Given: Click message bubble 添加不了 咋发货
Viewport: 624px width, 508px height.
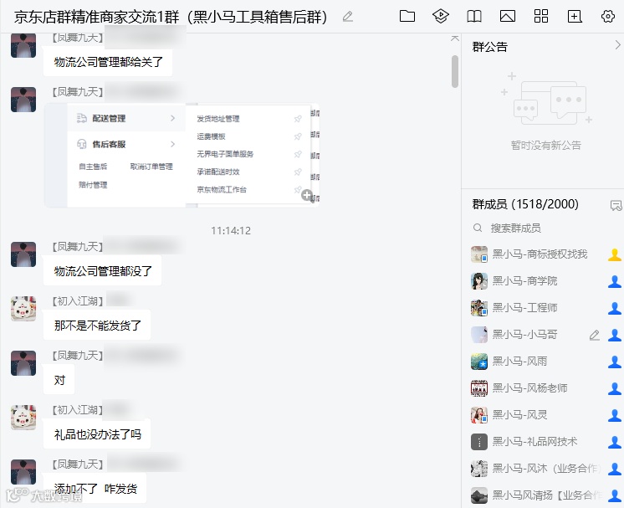Looking at the screenshot, I should [x=95, y=489].
